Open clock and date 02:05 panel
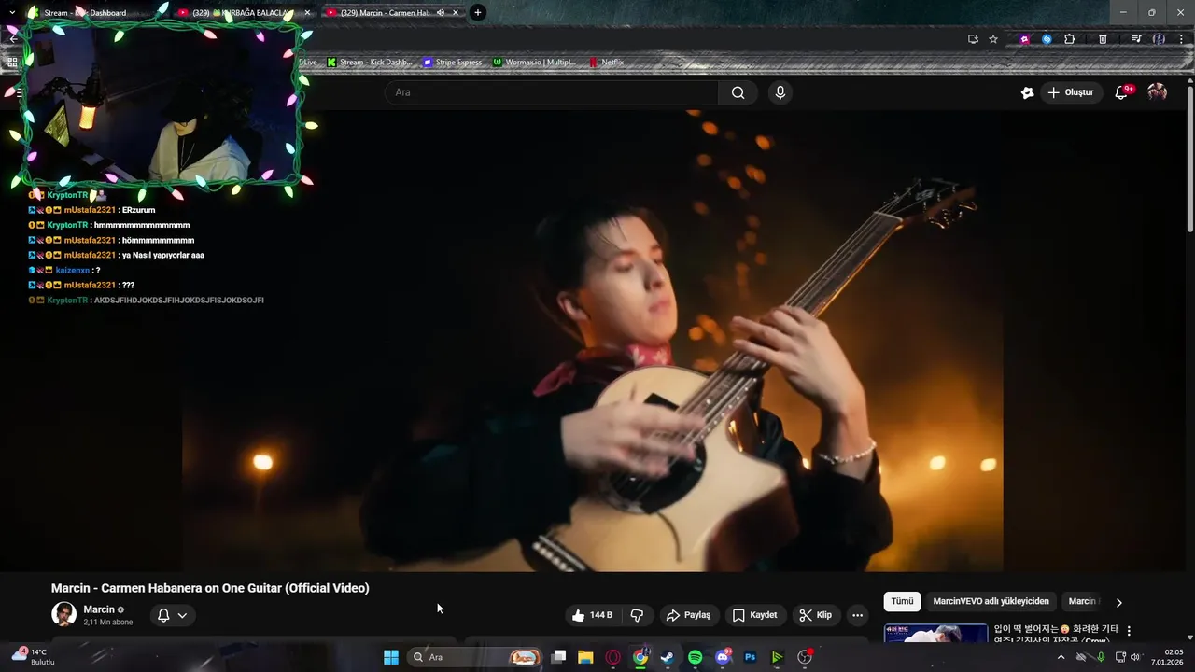This screenshot has width=1195, height=672. [1168, 656]
